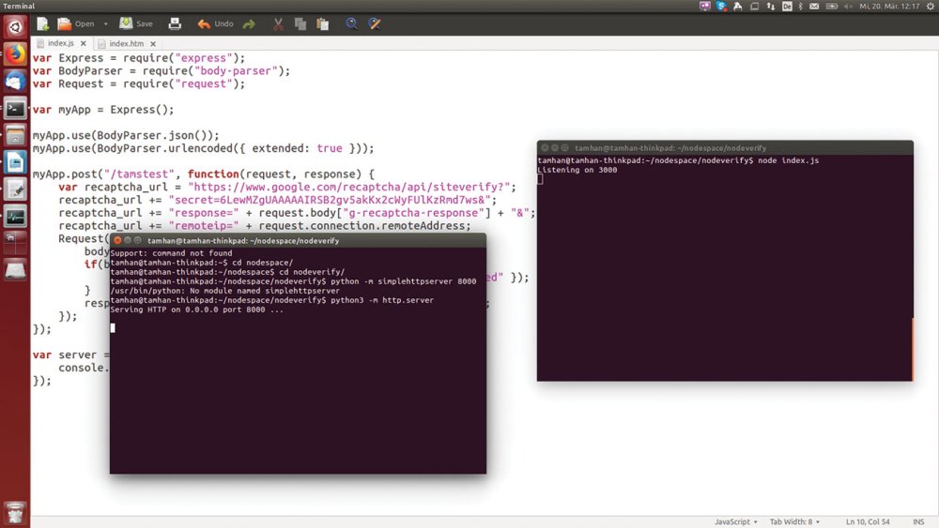Click "Listening on 3000" in right terminal

click(577, 170)
